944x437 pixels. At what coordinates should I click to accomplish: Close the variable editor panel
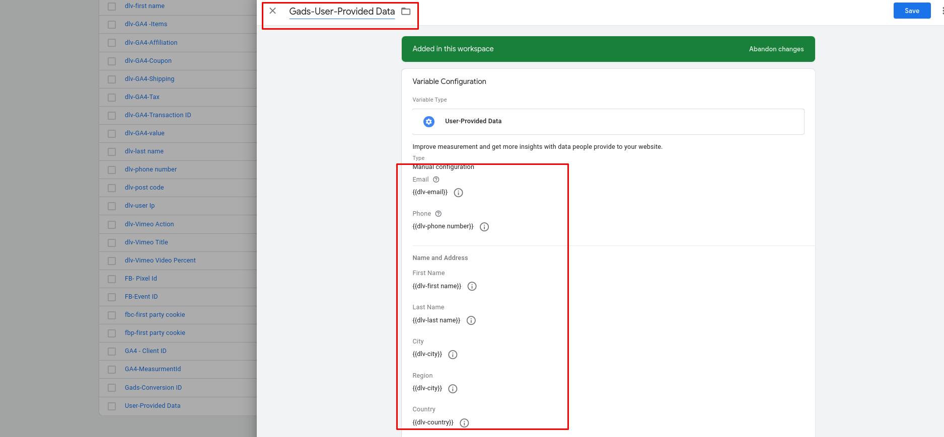click(x=272, y=11)
